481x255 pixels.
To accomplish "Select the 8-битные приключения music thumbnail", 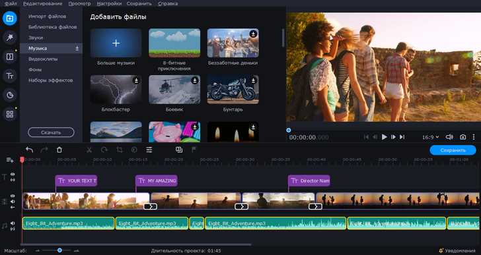I will [174, 43].
